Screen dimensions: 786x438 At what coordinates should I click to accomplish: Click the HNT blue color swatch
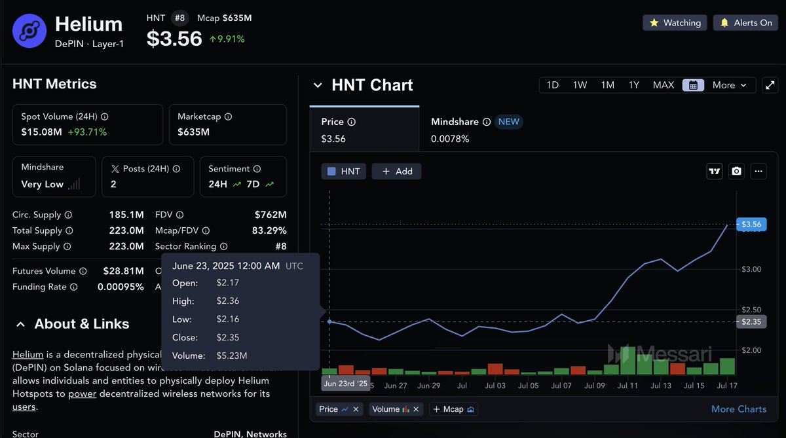tap(331, 171)
